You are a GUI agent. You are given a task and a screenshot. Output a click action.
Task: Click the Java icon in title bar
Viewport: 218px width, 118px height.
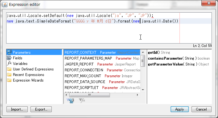click(x=5, y=5)
